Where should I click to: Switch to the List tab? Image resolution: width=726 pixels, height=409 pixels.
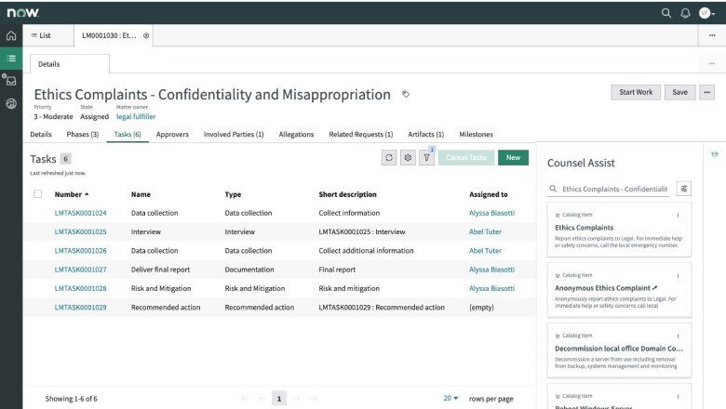(x=41, y=35)
